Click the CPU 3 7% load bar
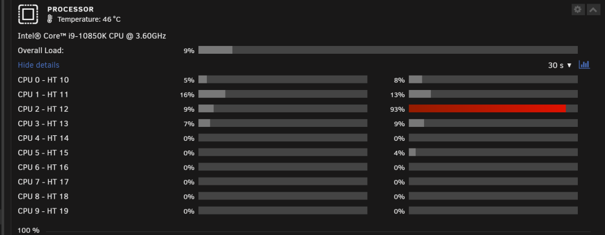 (283, 123)
